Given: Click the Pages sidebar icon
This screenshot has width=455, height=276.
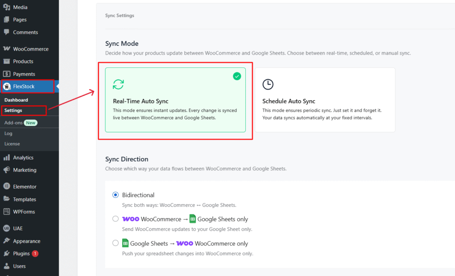Looking at the screenshot, I should [7, 20].
